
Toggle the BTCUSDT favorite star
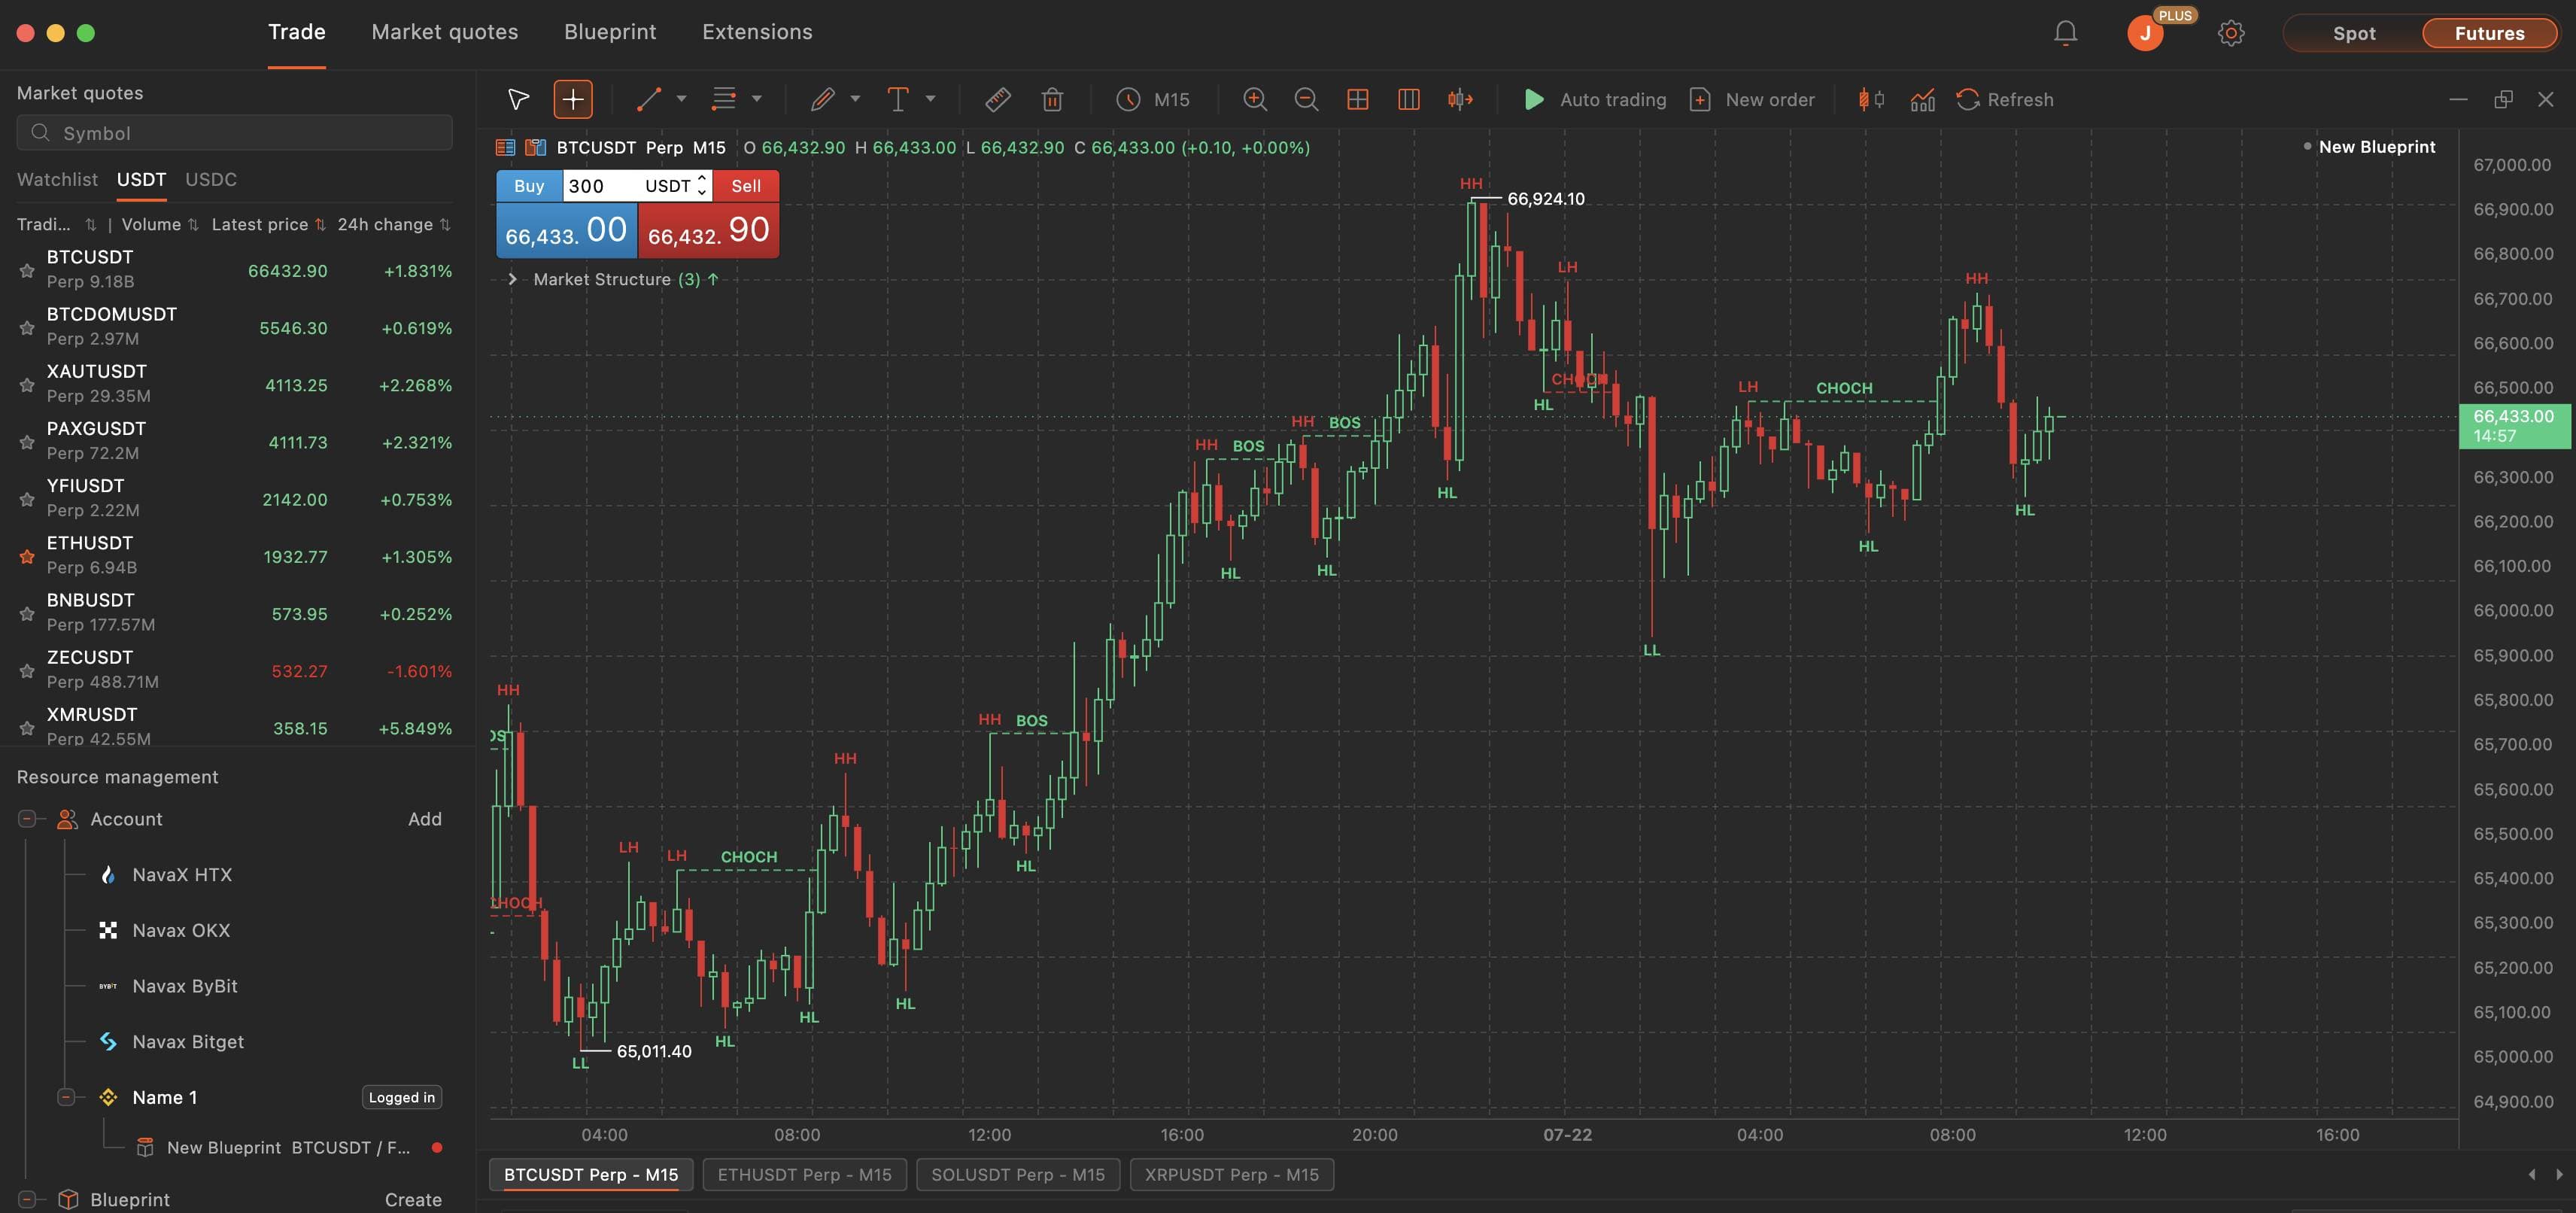point(27,270)
